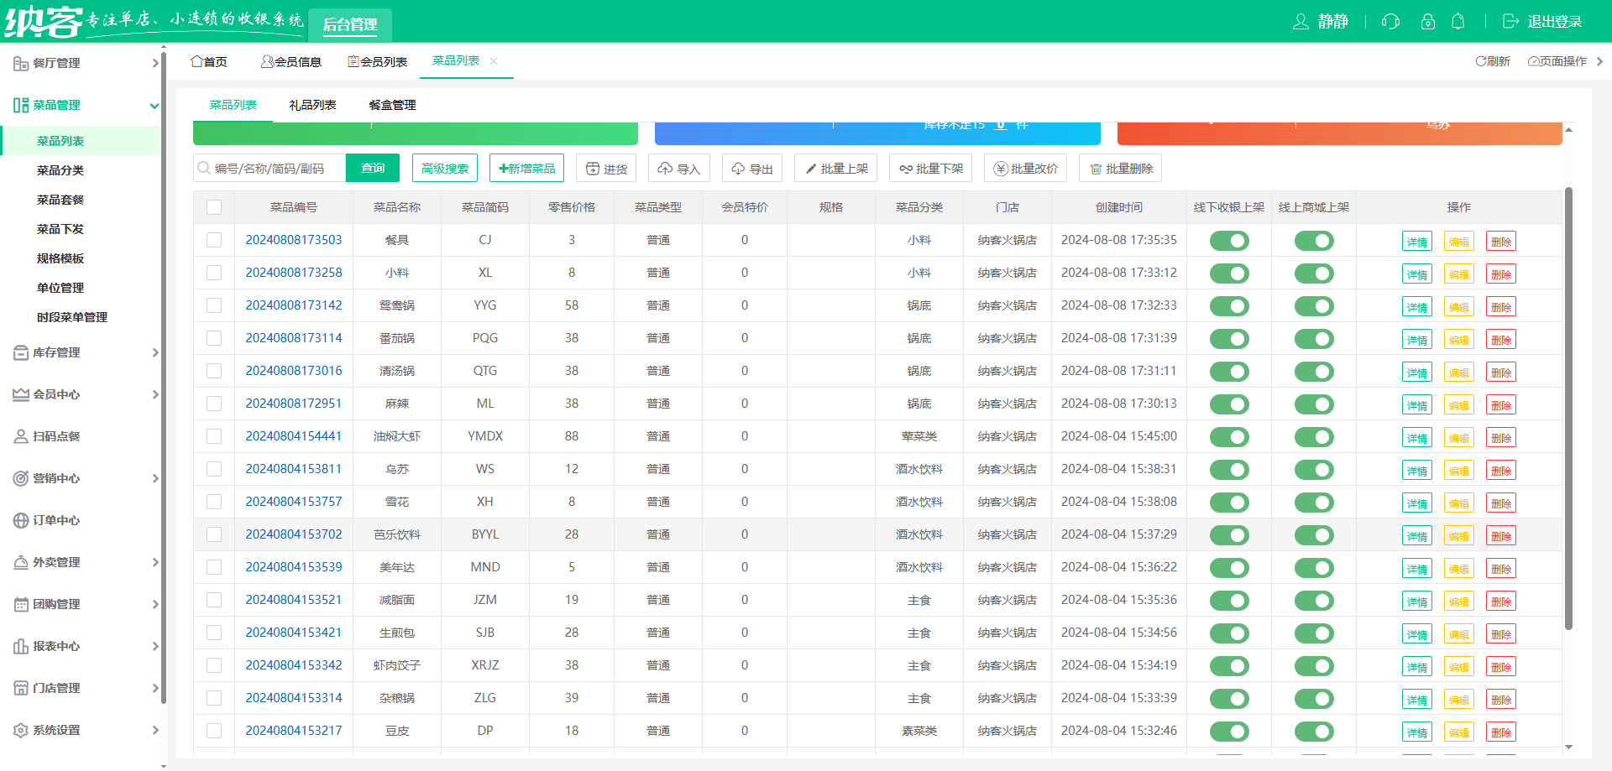The width and height of the screenshot is (1612, 771).
Task: Click the 扫码点餐 person icon
Action: click(x=21, y=436)
